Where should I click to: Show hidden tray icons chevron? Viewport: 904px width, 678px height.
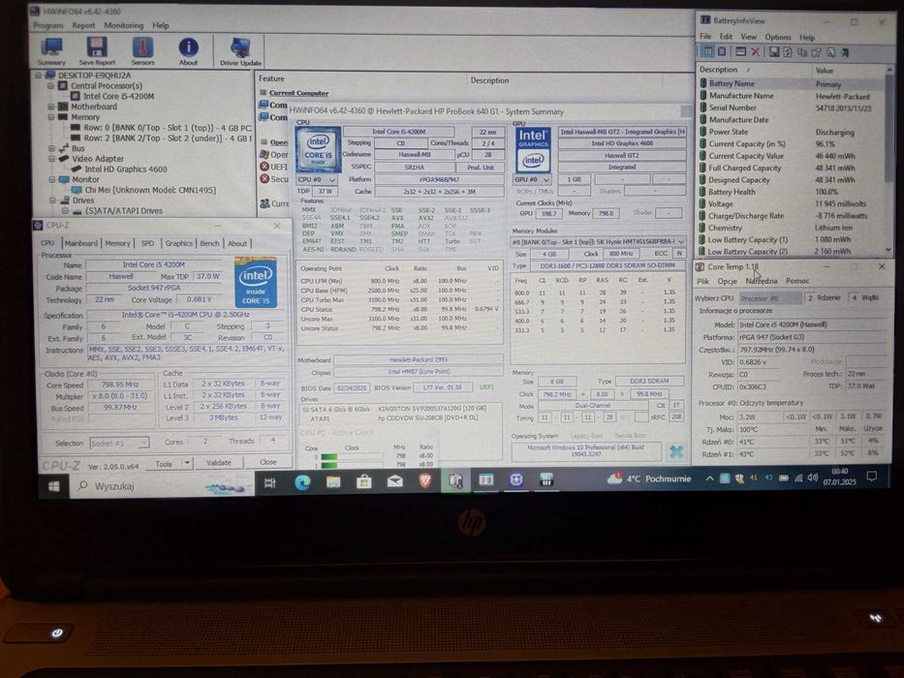point(709,478)
